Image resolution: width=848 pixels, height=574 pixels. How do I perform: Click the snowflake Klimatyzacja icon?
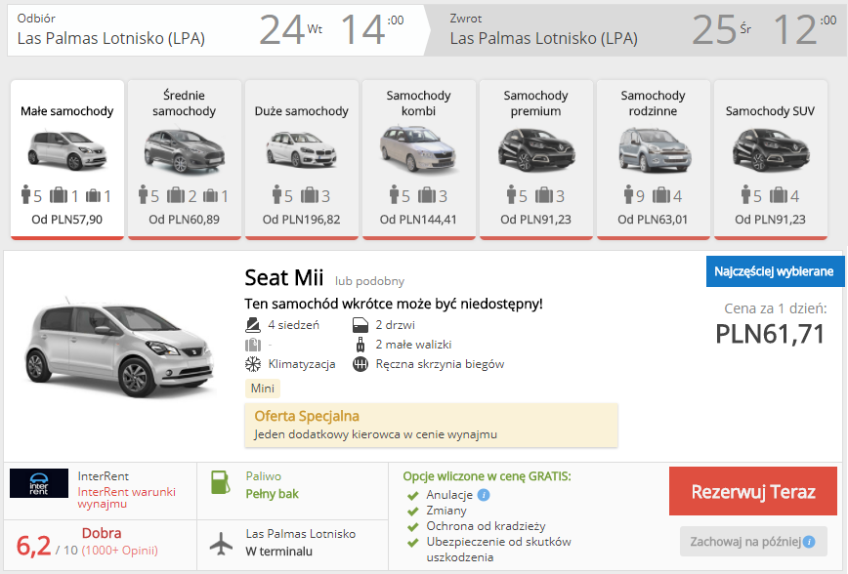click(x=253, y=364)
